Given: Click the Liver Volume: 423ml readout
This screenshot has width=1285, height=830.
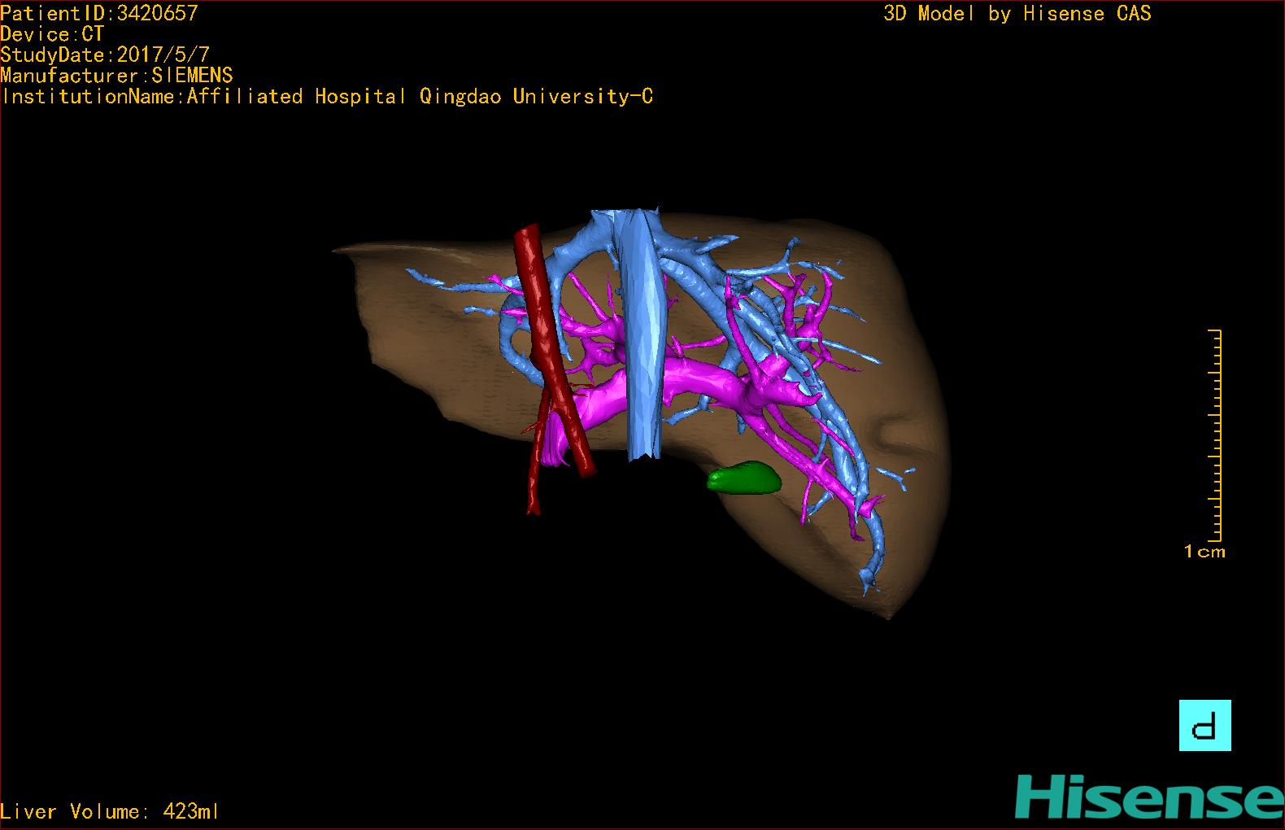Looking at the screenshot, I should (110, 811).
